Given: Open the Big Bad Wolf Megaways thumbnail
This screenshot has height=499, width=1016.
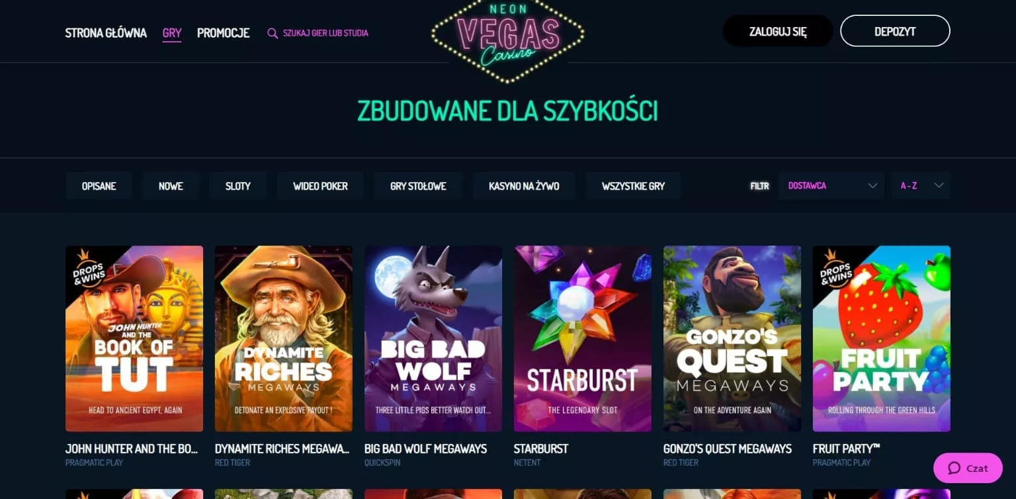Looking at the screenshot, I should (433, 339).
